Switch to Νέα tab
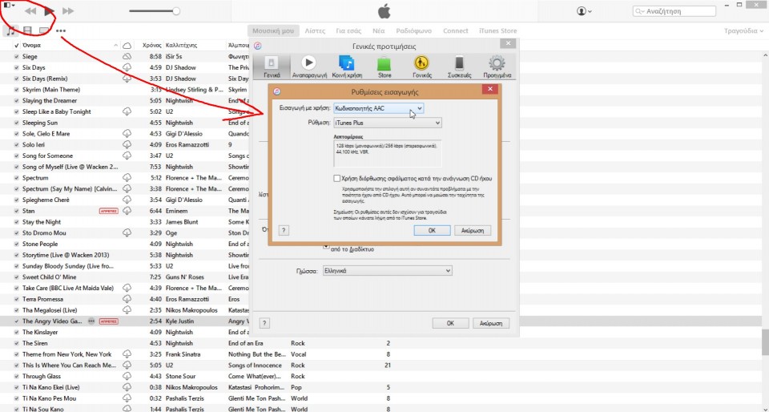 click(x=379, y=31)
